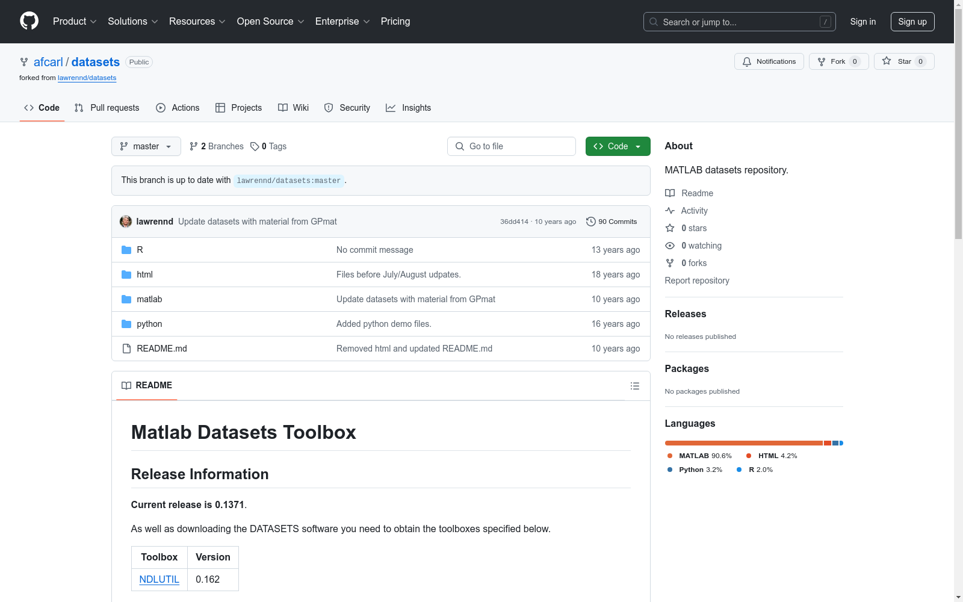This screenshot has width=963, height=602.
Task: Star this repository
Action: coord(903,61)
